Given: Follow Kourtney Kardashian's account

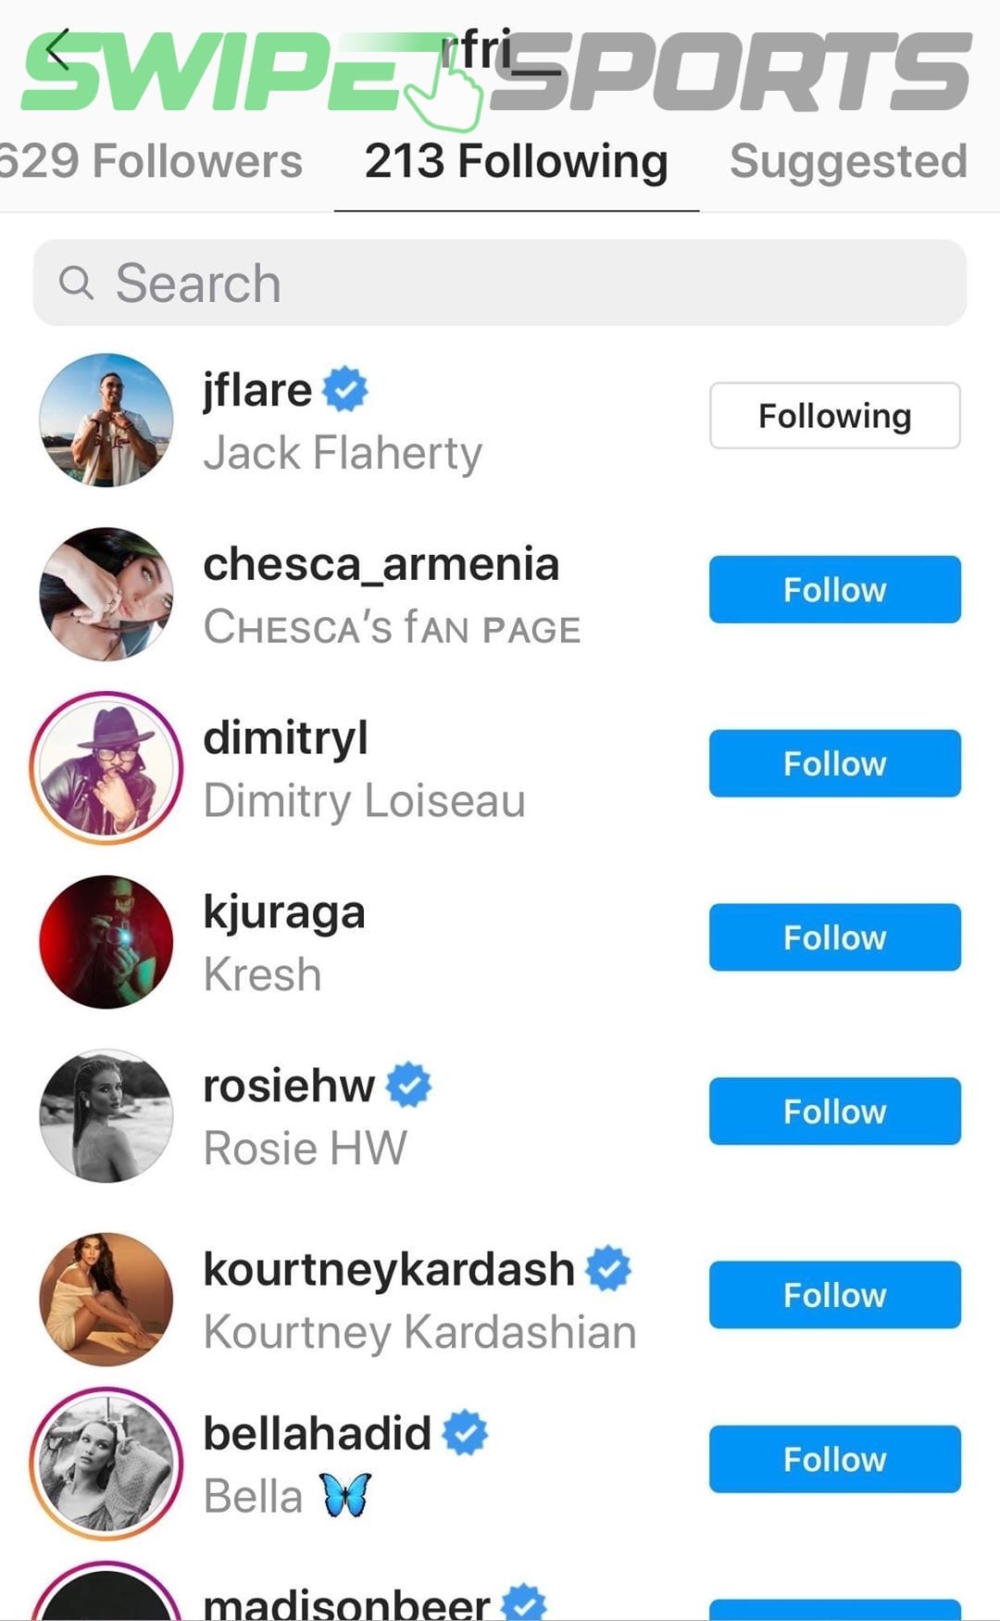Looking at the screenshot, I should tap(834, 1295).
